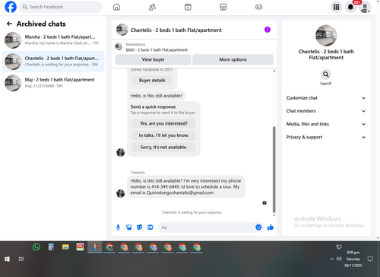Click Chantelis message with phone number
Viewport: 380px width, 277px height.
(186, 186)
